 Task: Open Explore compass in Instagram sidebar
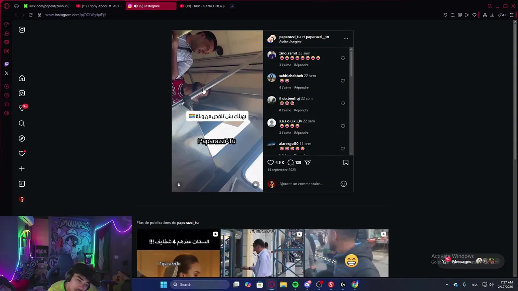coord(22,139)
